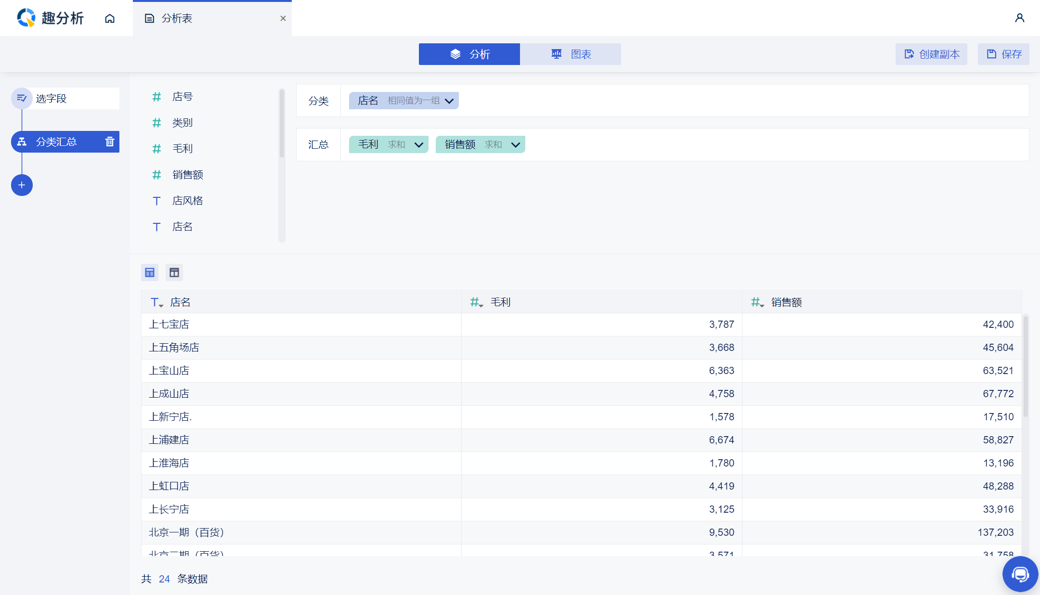
Task: Select the 店风格 field in list
Action: pyautogui.click(x=187, y=201)
